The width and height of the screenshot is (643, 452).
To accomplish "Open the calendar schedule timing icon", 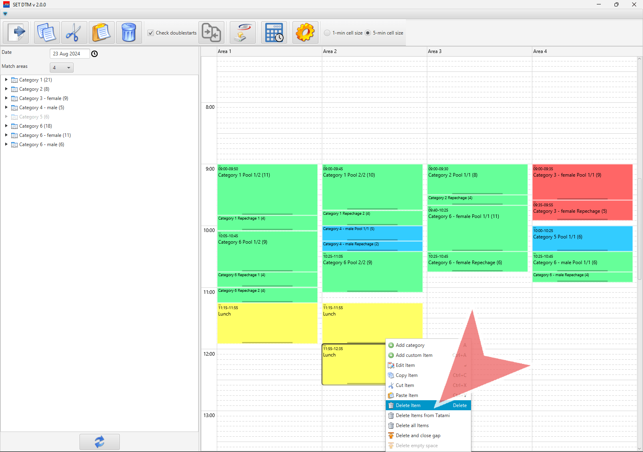I will coord(274,33).
